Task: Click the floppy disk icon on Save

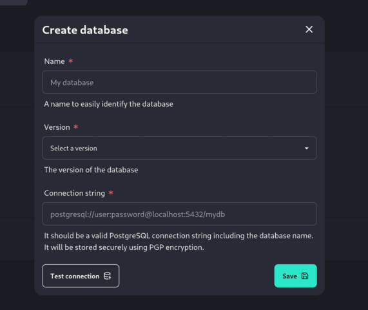Action: pyautogui.click(x=305, y=276)
